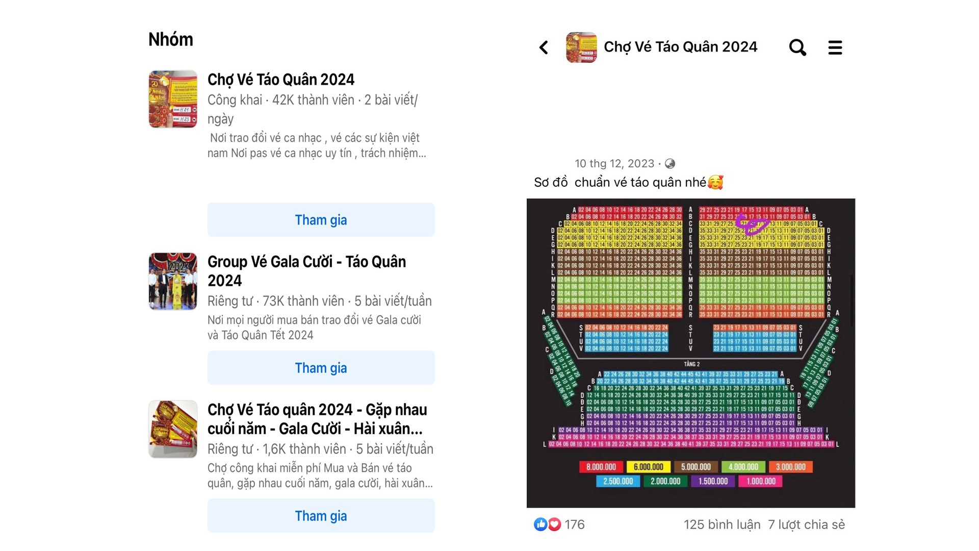Image resolution: width=979 pixels, height=551 pixels.
Task: Click the group avatar in header
Action: (x=581, y=47)
